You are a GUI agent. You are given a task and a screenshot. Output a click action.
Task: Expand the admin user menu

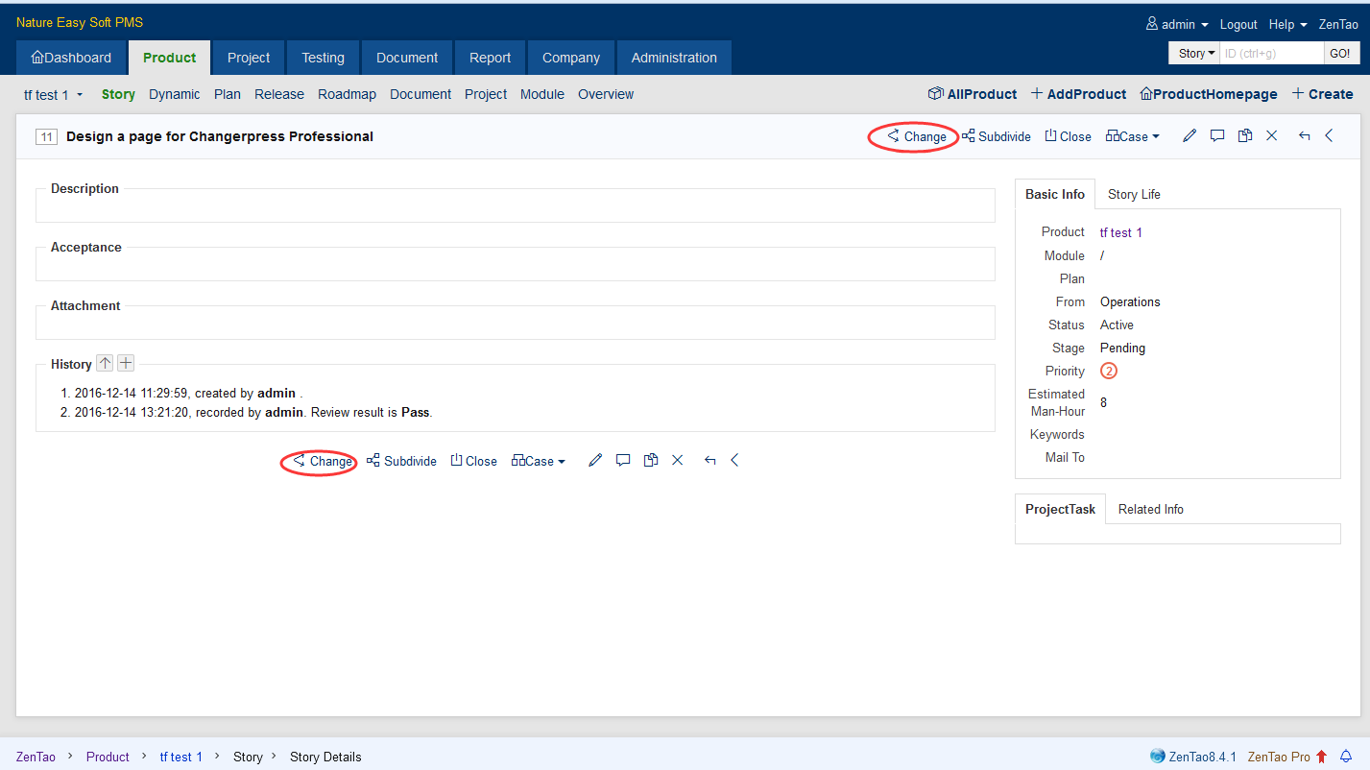pos(1177,24)
